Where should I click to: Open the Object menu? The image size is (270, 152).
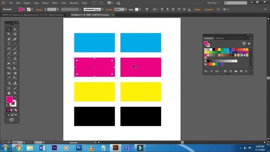coord(27,3)
